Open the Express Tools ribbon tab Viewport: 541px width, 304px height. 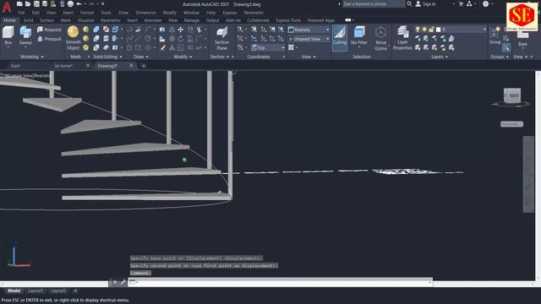288,20
